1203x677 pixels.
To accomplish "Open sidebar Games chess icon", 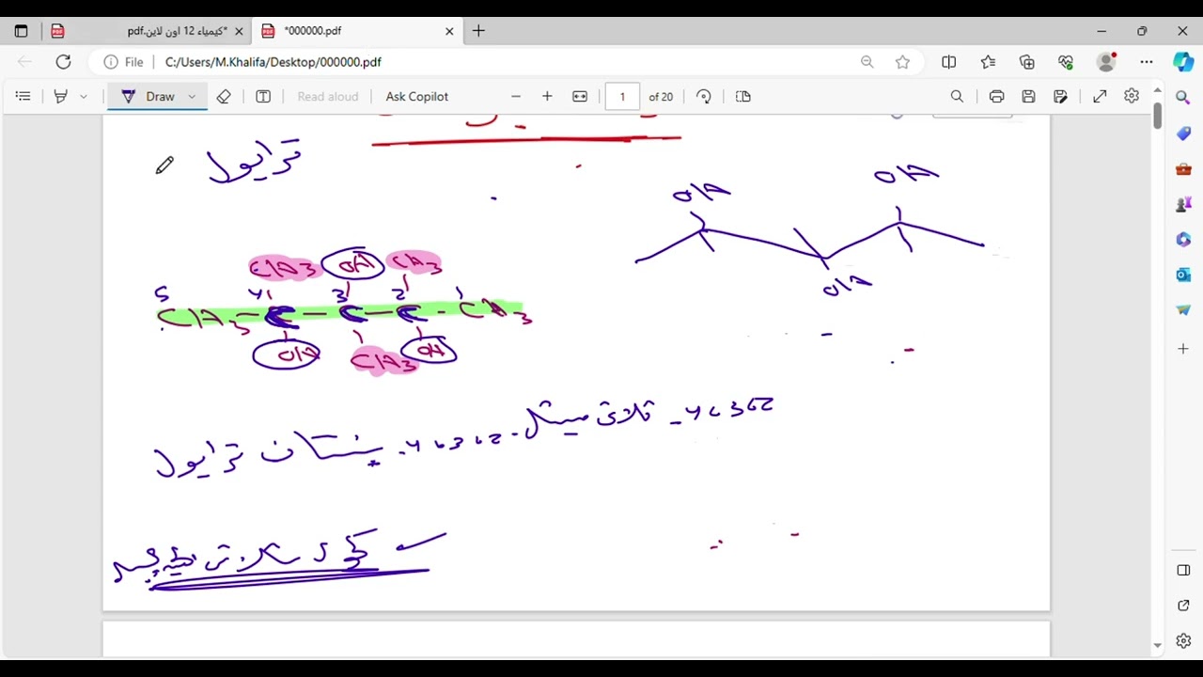I will coord(1183,204).
